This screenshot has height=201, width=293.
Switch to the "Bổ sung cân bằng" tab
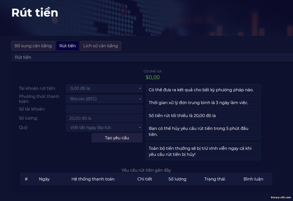33,46
